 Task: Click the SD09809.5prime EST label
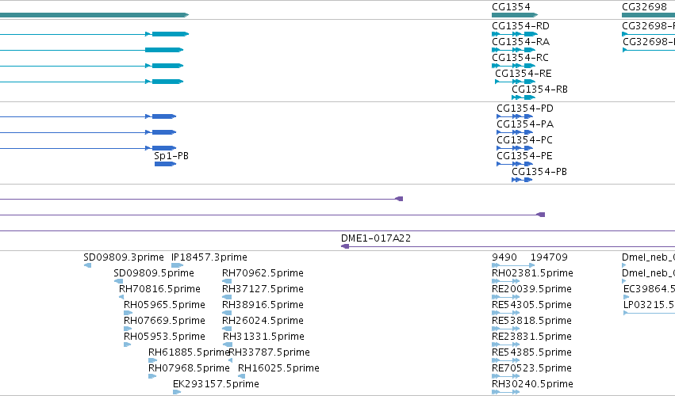154,273
